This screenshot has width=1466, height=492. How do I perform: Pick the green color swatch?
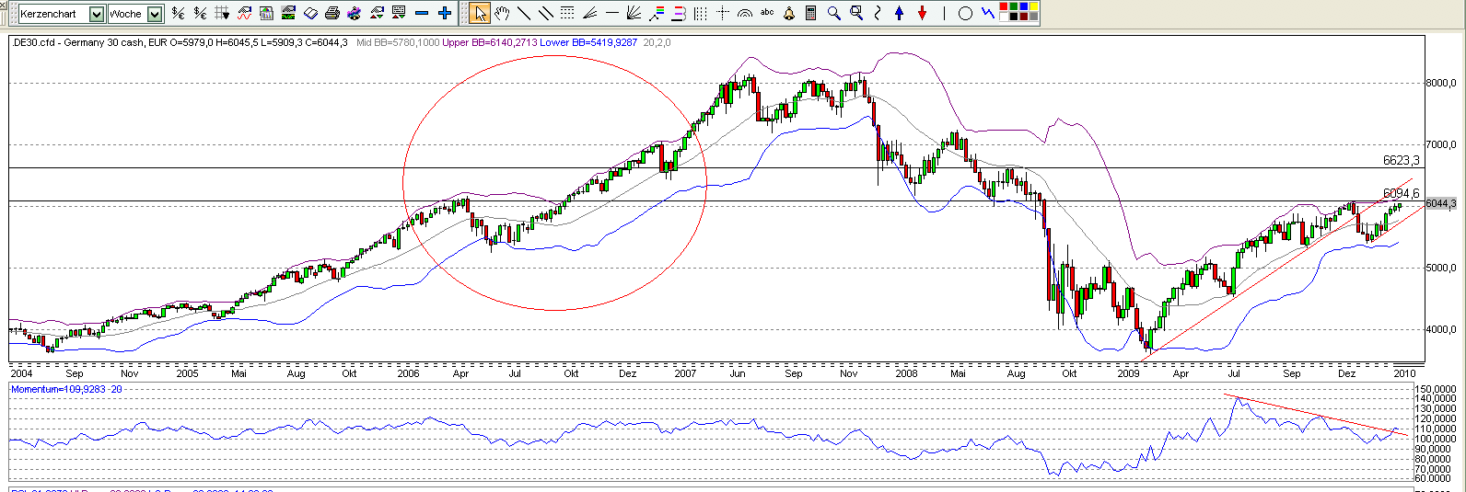click(x=1014, y=6)
